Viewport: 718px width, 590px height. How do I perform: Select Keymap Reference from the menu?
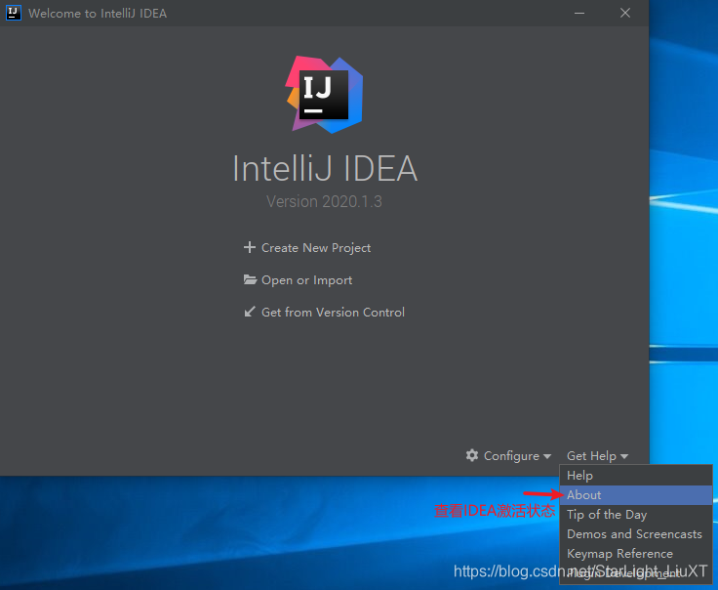click(x=636, y=553)
